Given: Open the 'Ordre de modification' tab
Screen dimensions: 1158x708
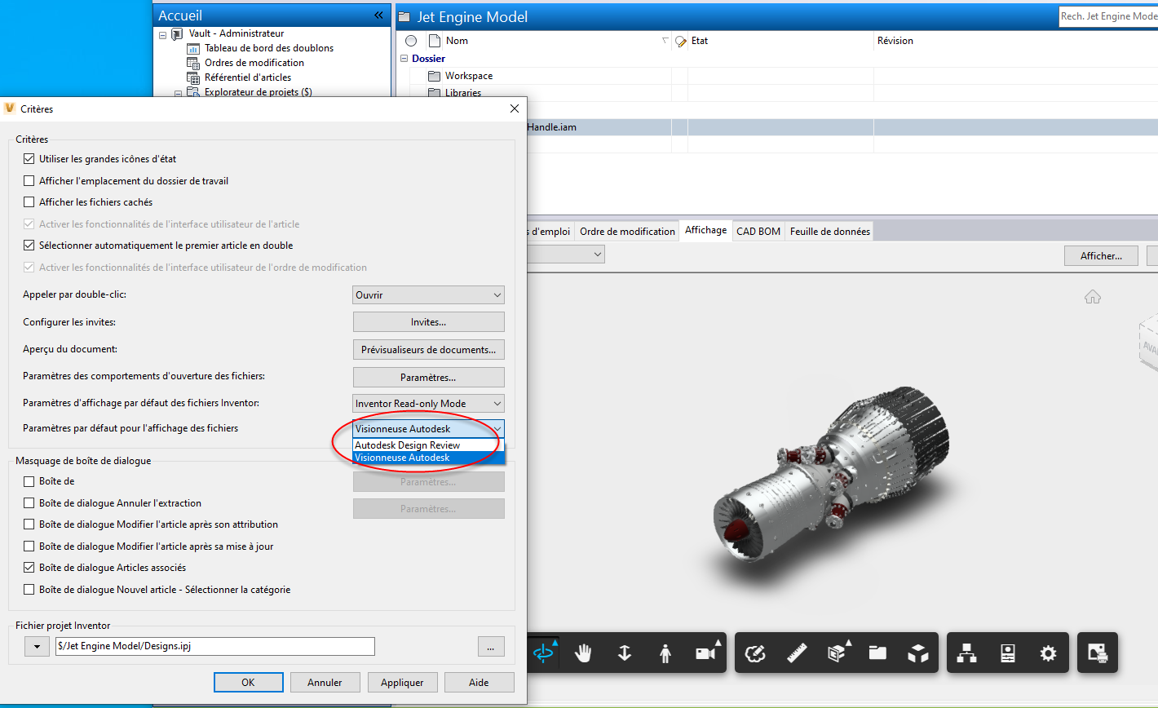Looking at the screenshot, I should click(x=626, y=231).
